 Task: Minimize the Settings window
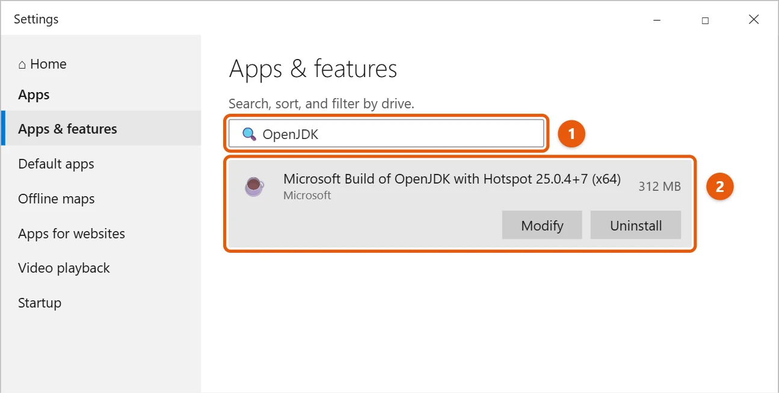pyautogui.click(x=657, y=20)
